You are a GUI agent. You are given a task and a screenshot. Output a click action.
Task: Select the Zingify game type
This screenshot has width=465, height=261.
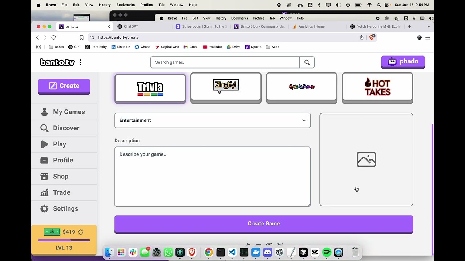tap(226, 87)
